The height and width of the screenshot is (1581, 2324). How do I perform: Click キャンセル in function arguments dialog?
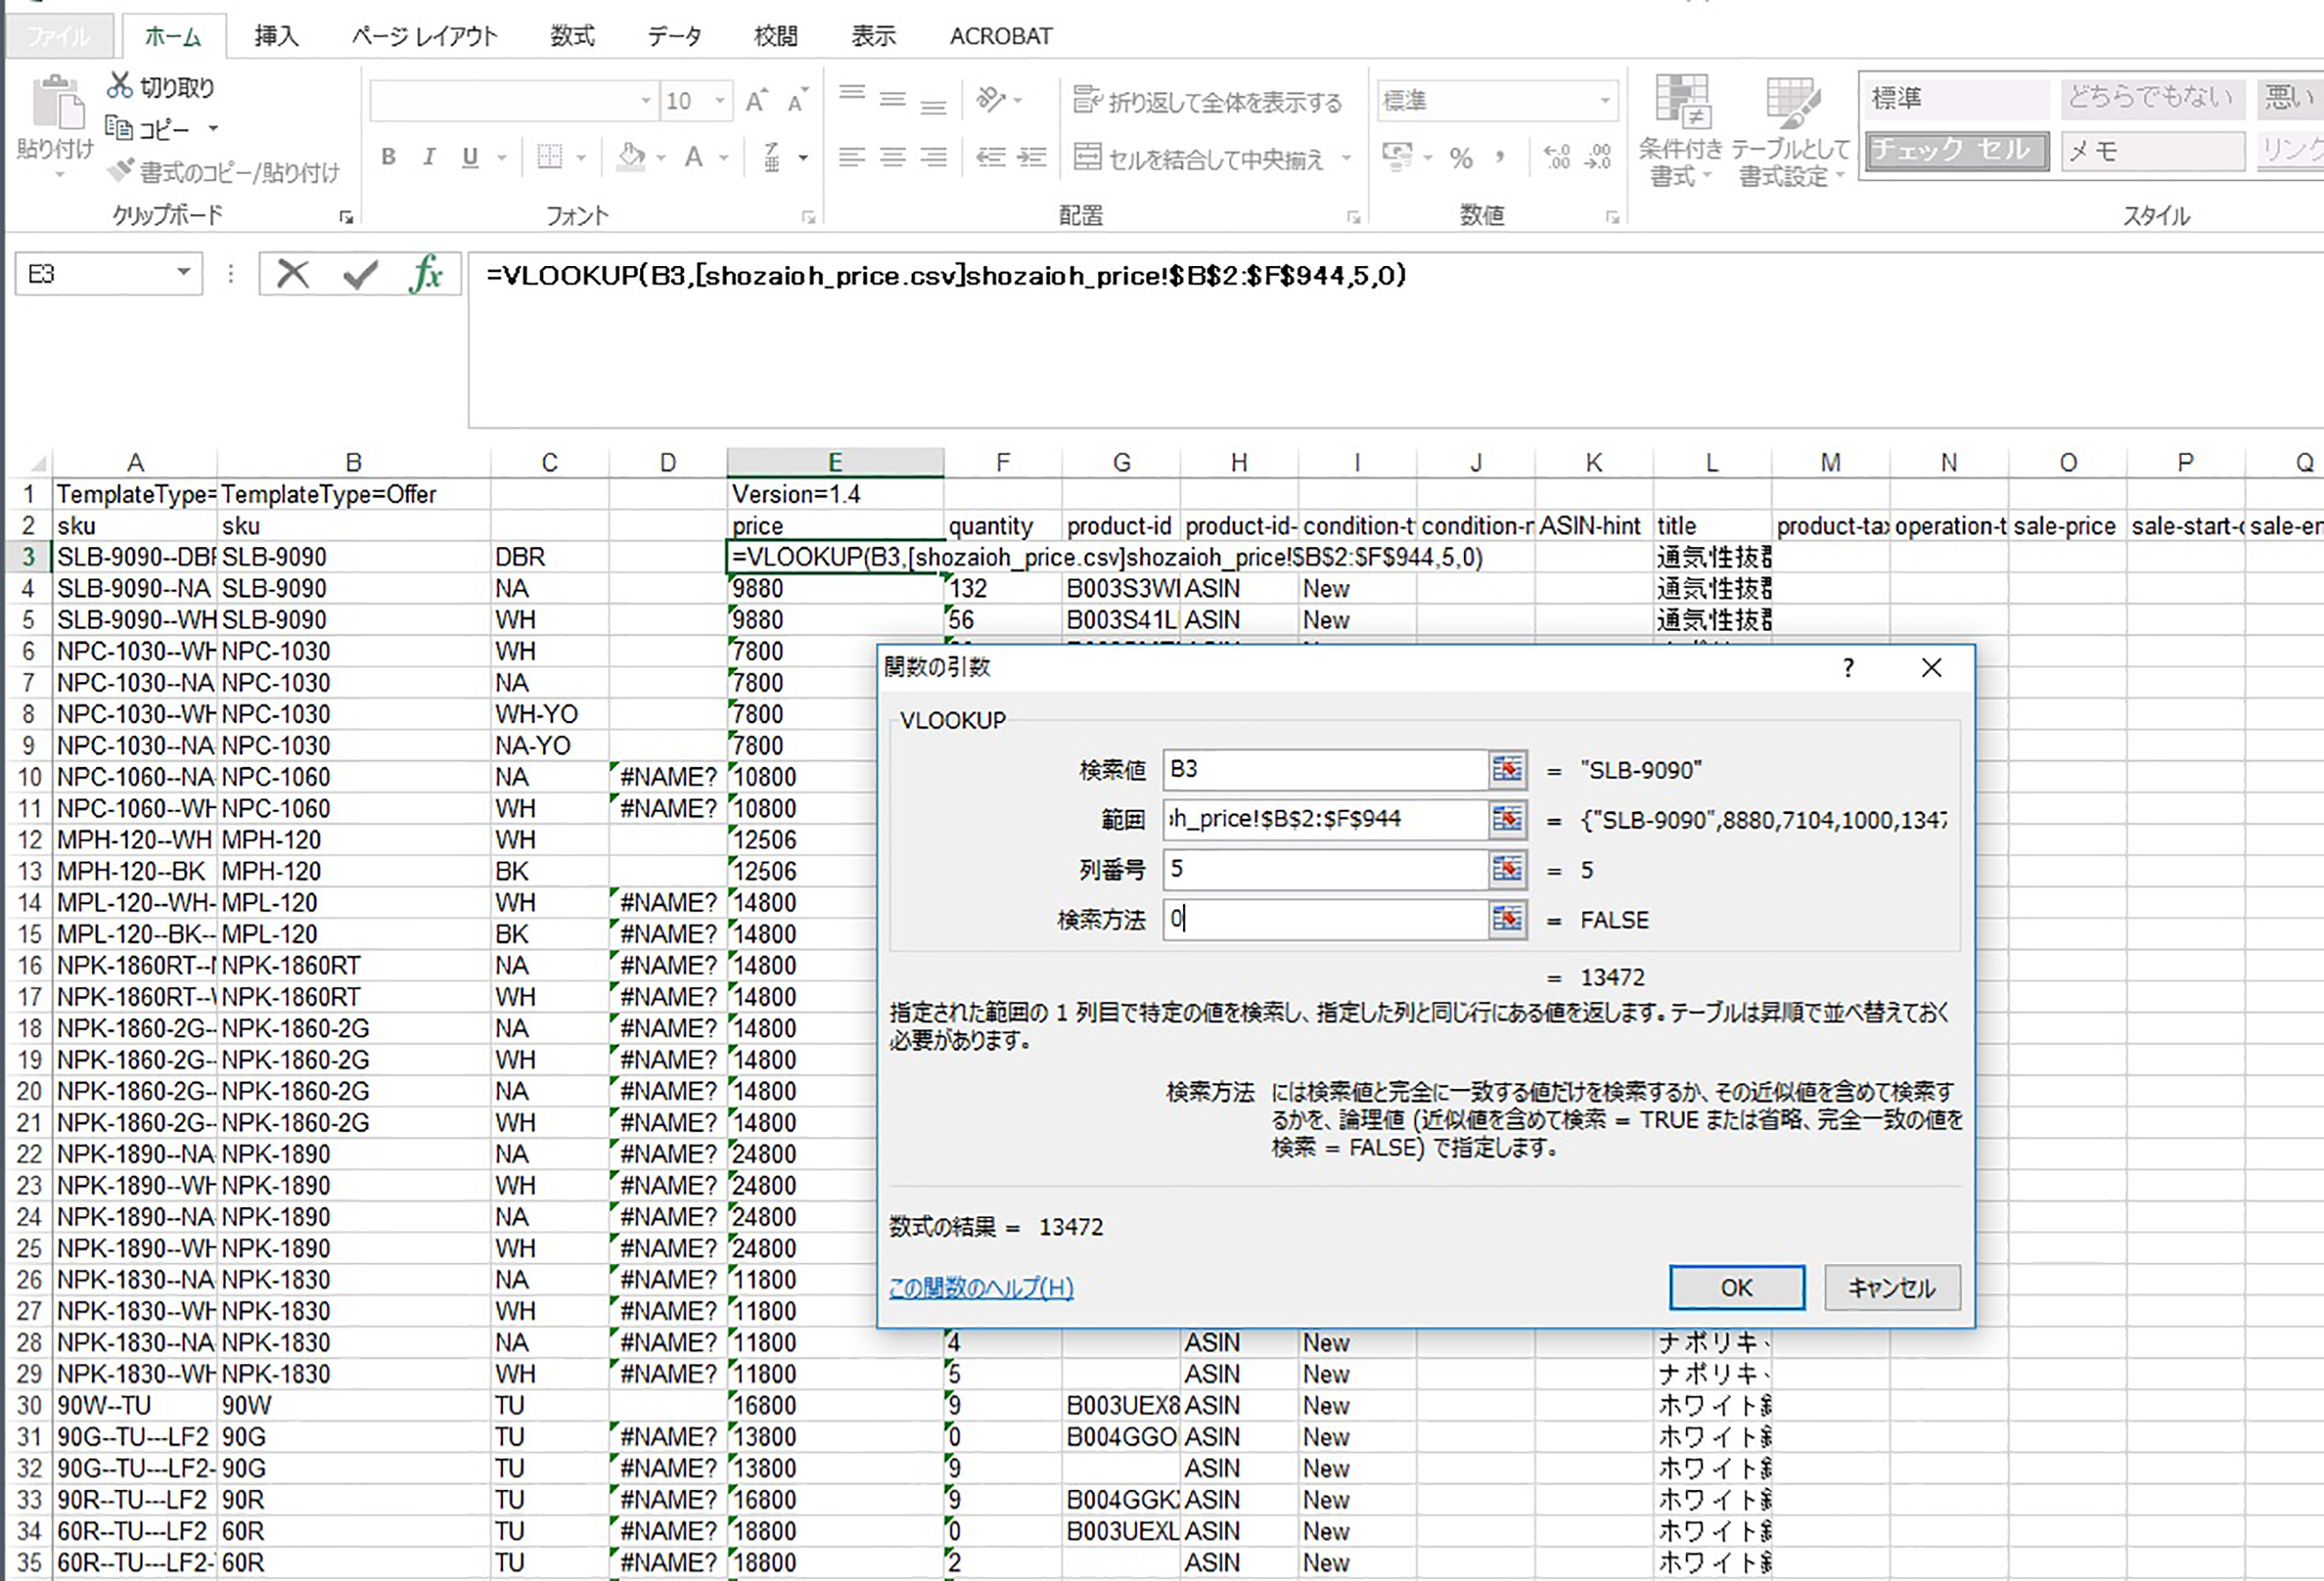click(1892, 1287)
